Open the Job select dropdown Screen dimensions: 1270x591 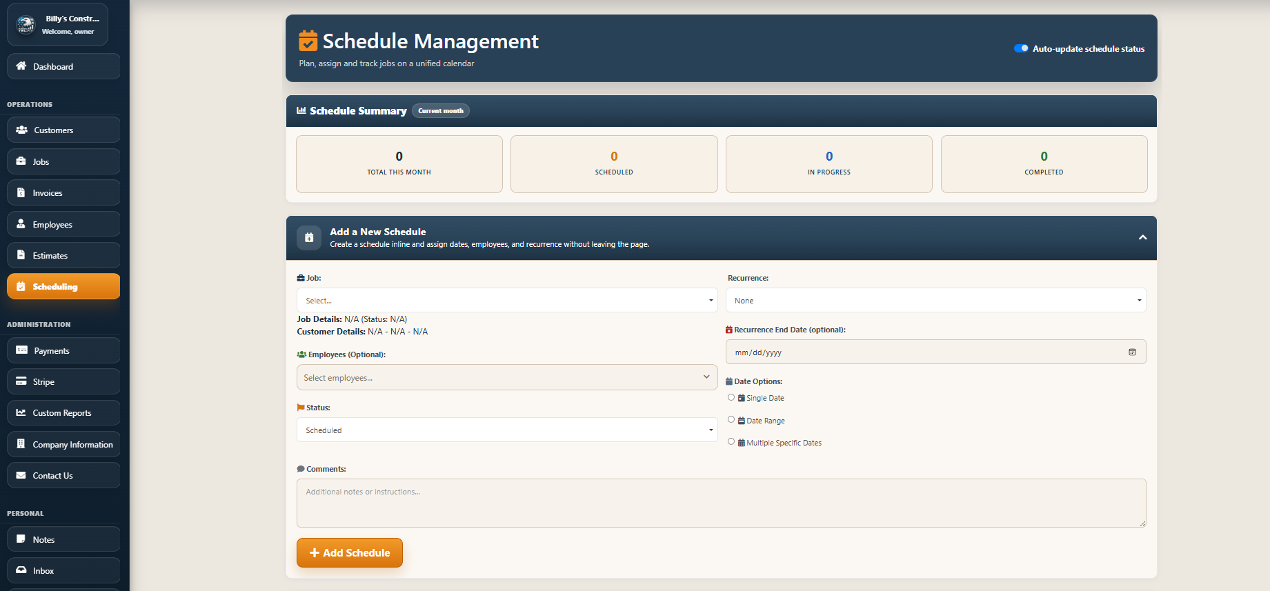coord(507,300)
